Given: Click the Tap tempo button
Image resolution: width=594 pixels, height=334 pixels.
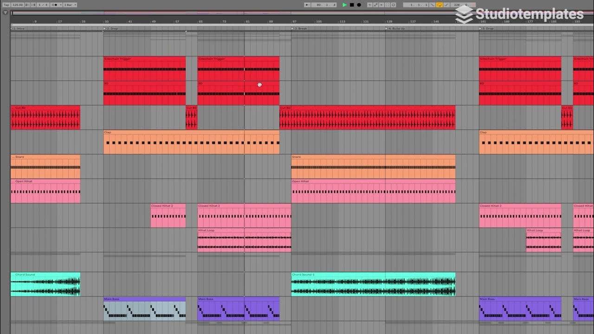Looking at the screenshot, I should pos(6,5).
